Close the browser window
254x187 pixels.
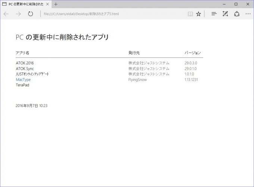248,4
